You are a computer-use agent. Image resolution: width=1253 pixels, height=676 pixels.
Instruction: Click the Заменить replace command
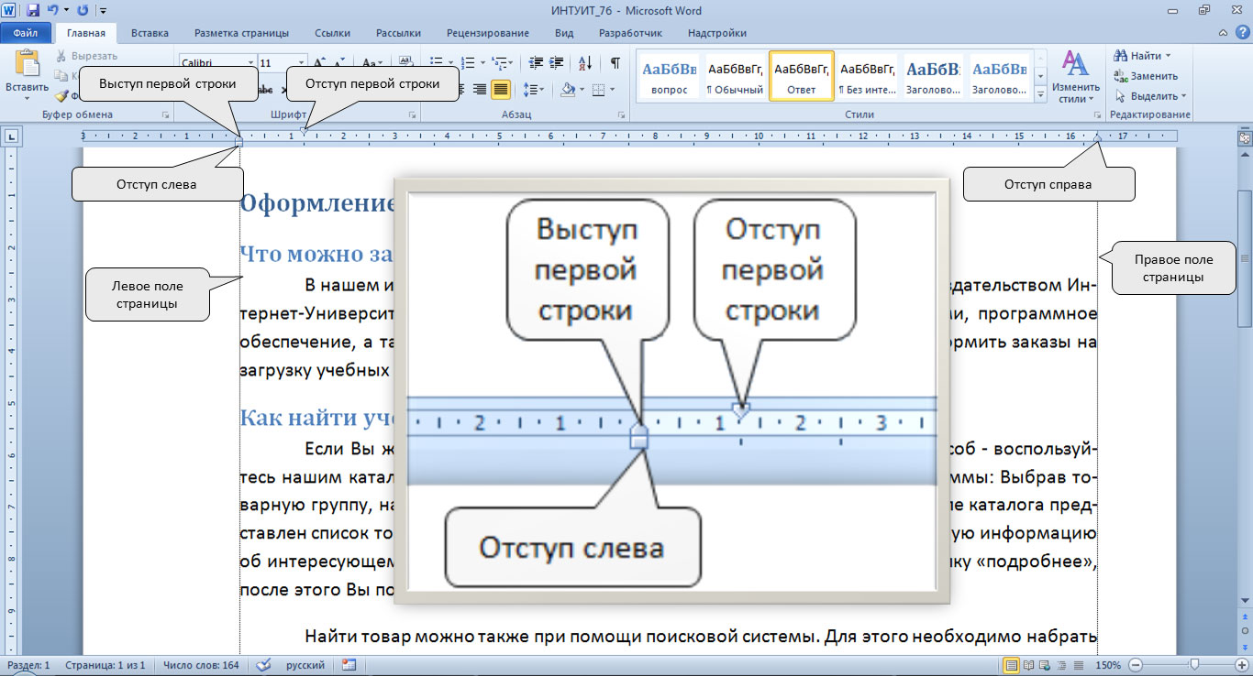[x=1145, y=76]
